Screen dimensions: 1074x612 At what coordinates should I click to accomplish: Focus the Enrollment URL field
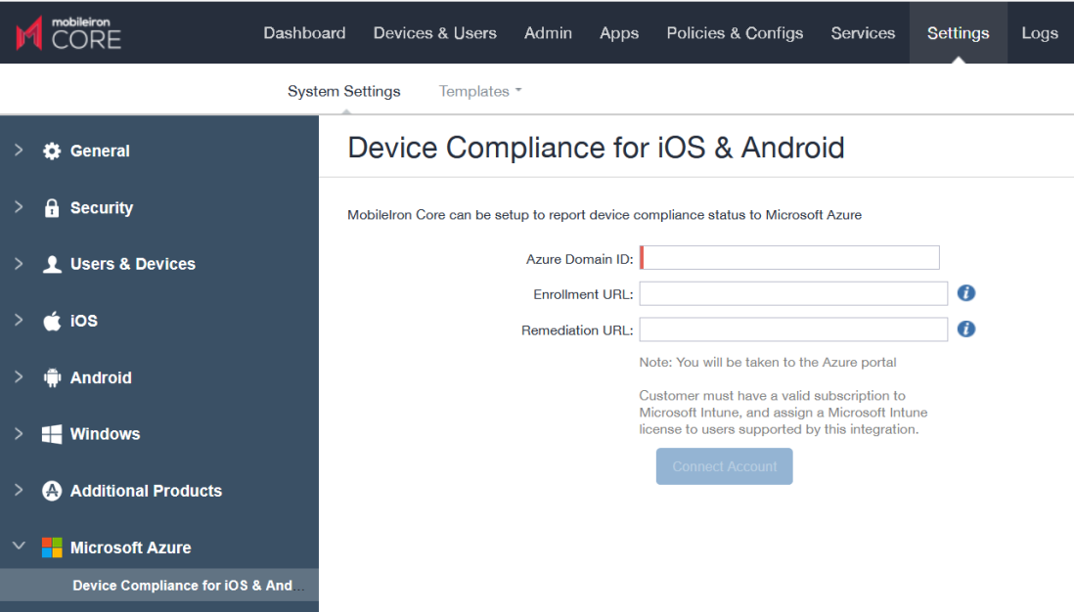tap(794, 293)
